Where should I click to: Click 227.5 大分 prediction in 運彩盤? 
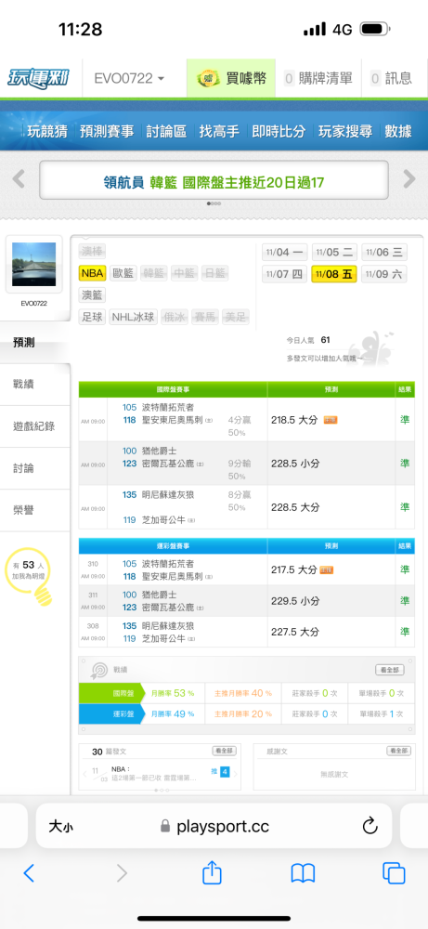pyautogui.click(x=295, y=632)
